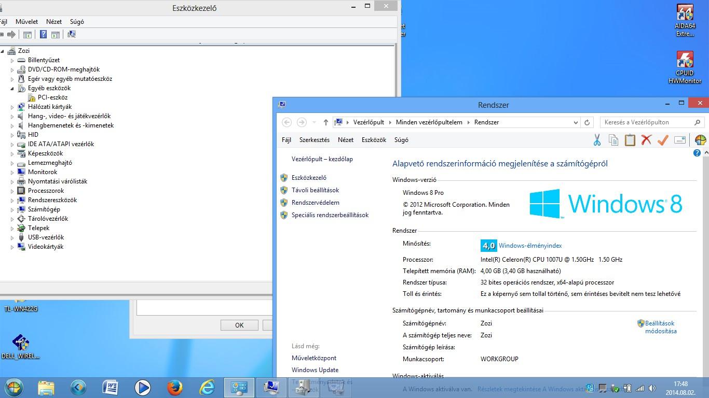Open Szerkesztés menu in Rendszer window
This screenshot has width=709, height=398.
315,140
